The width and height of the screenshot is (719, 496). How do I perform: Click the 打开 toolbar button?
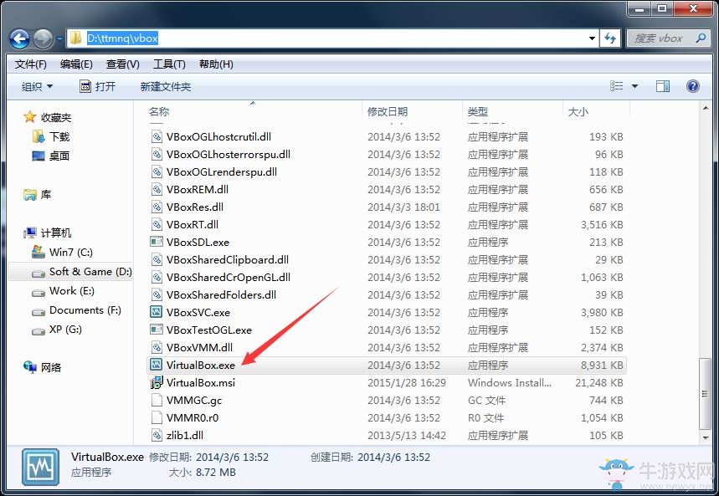97,86
